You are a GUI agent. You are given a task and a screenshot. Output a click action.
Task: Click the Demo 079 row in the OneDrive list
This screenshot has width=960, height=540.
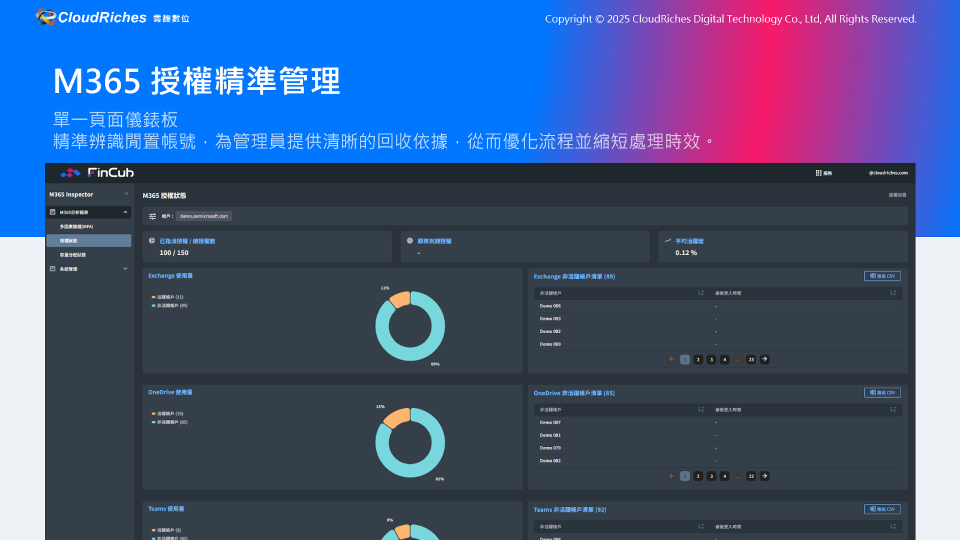point(718,448)
